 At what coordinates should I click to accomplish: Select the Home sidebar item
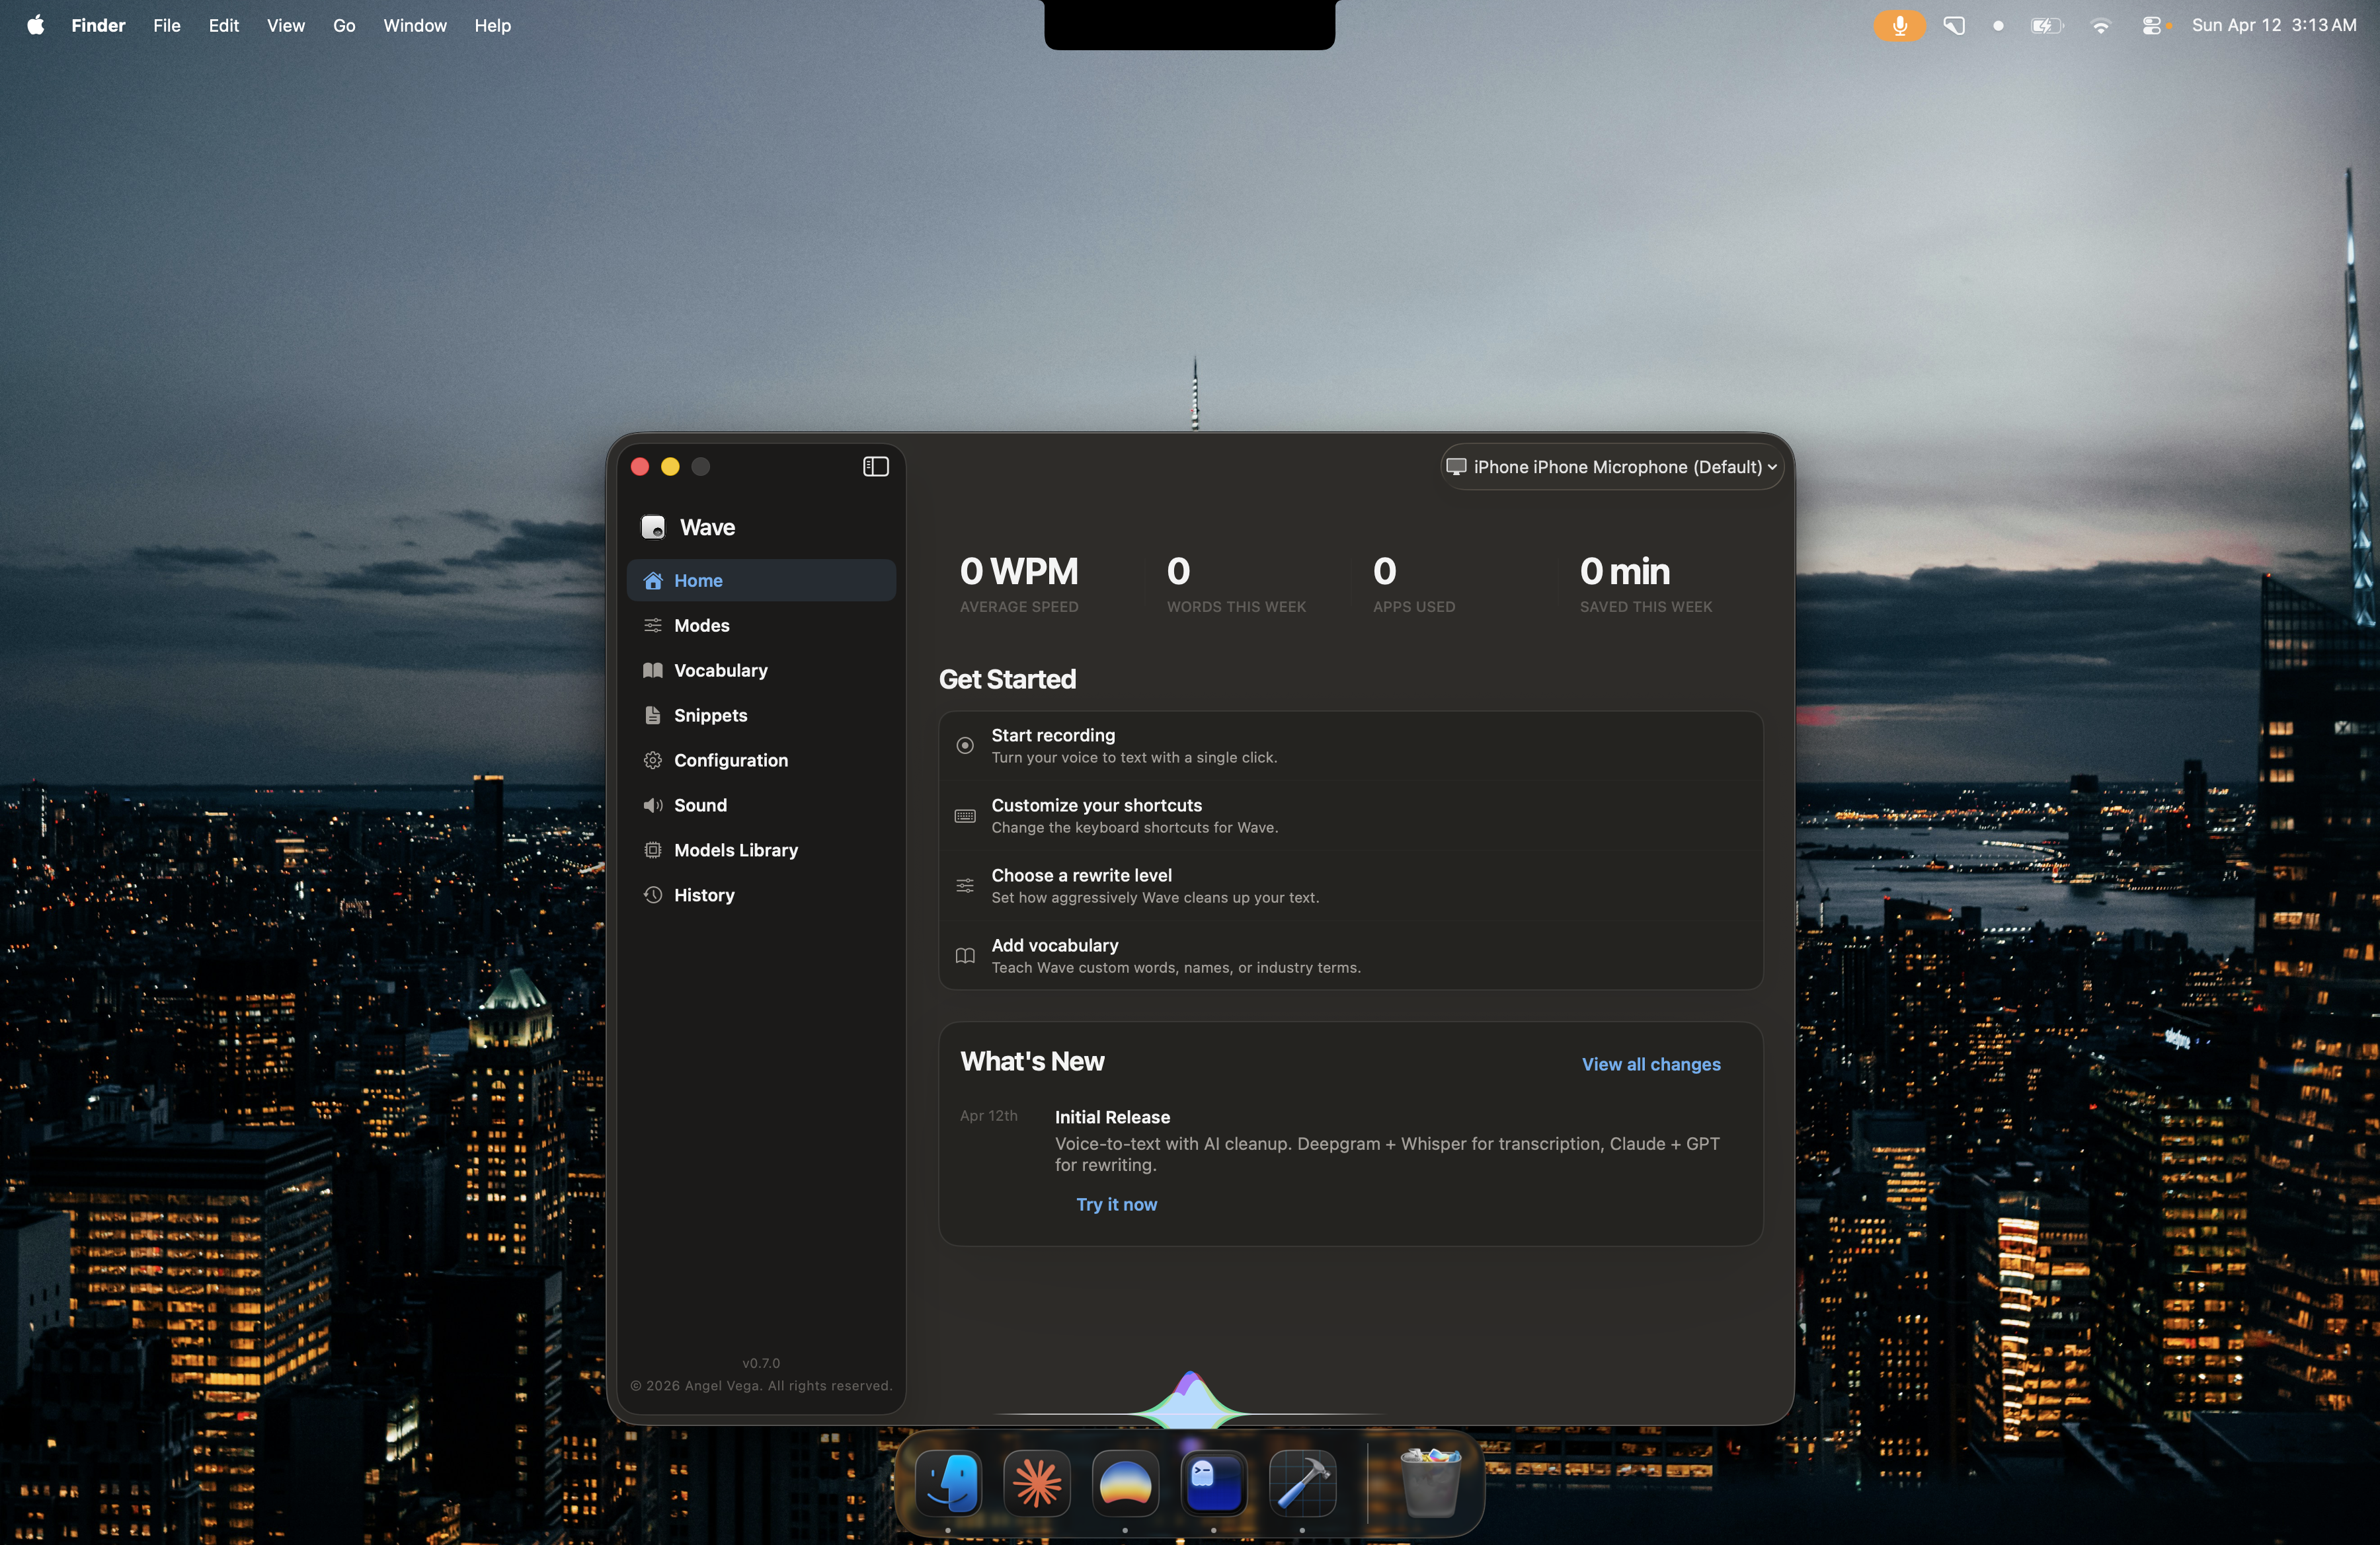coord(698,581)
